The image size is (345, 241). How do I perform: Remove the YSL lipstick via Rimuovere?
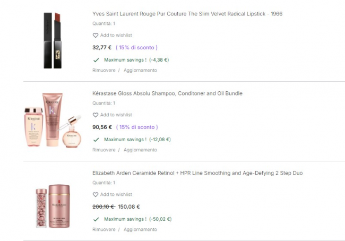pos(103,70)
